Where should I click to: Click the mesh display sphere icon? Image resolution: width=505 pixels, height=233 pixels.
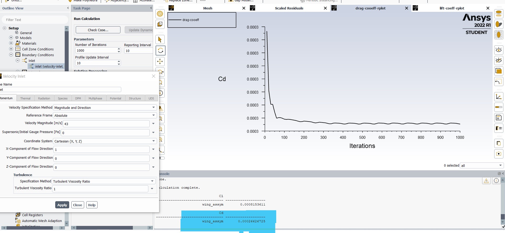(x=160, y=14)
